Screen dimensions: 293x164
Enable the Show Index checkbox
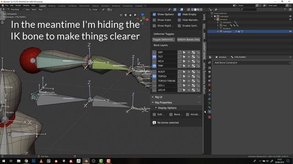click(154, 20)
